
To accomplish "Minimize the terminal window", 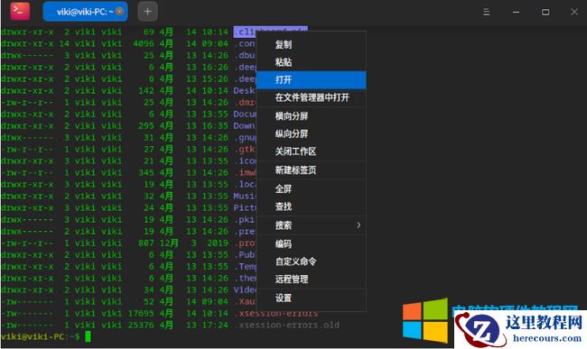I will [x=516, y=12].
